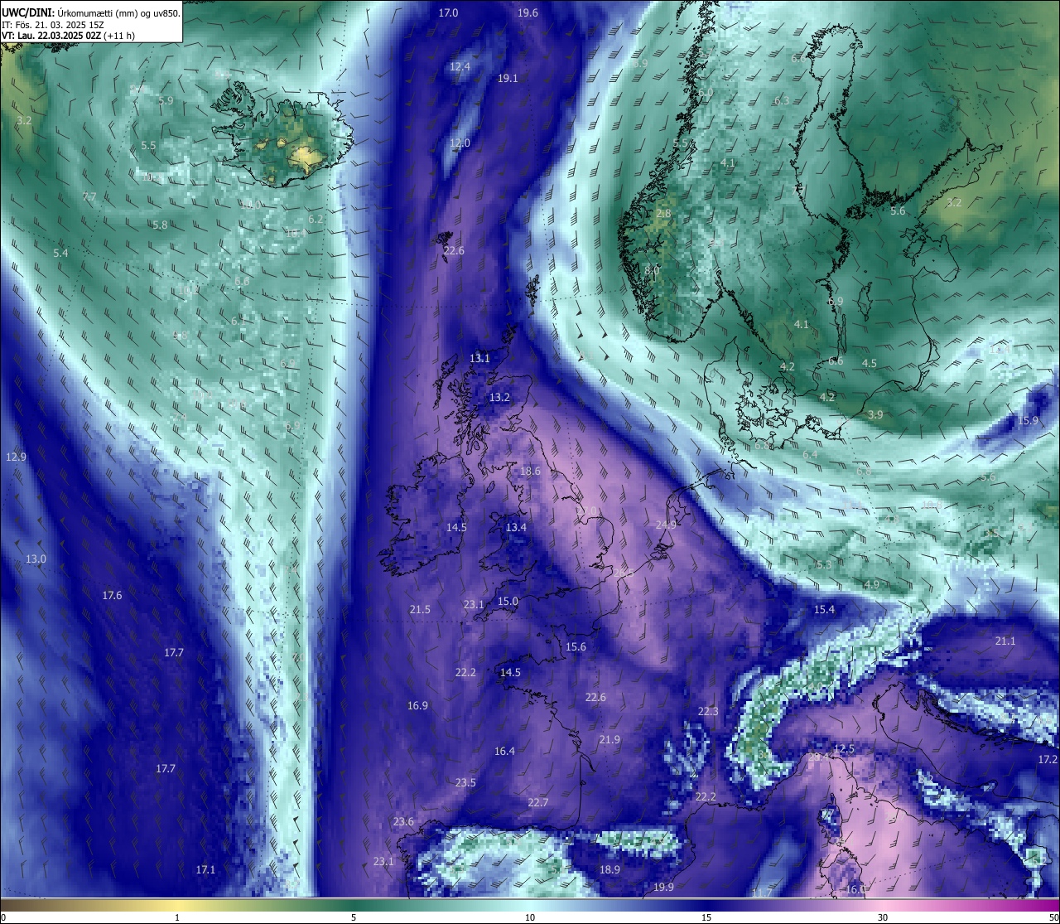The height and width of the screenshot is (924, 1060).
Task: Click the 8.0 value label
Action: click(x=652, y=271)
